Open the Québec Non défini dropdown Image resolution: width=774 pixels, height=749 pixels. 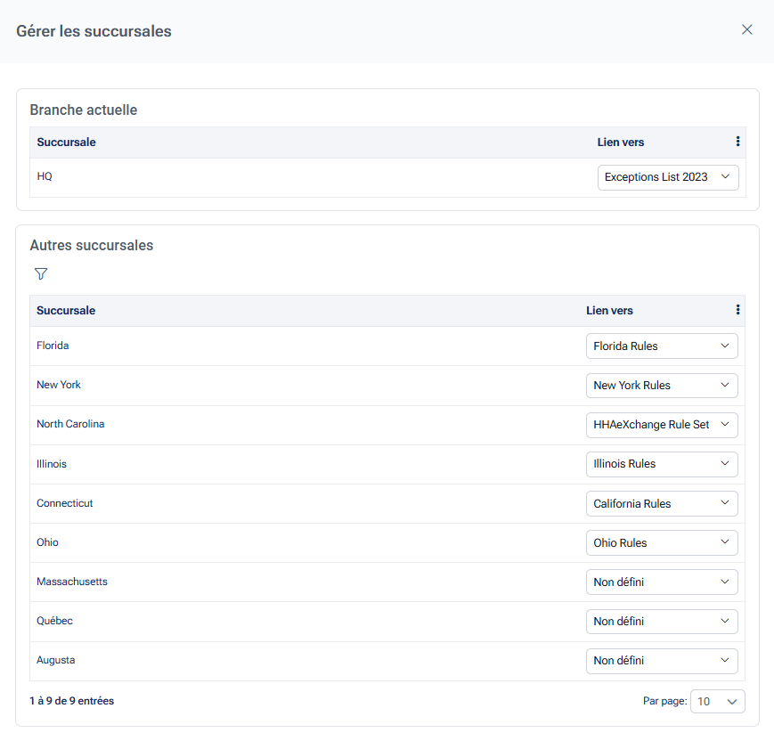click(x=661, y=621)
